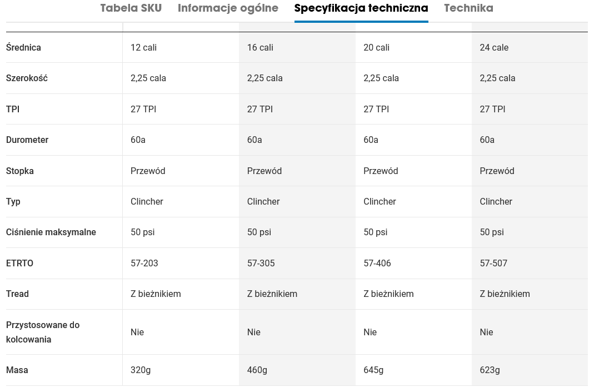589x387 pixels.
Task: Open the Tabela SKU tab
Action: [x=131, y=8]
